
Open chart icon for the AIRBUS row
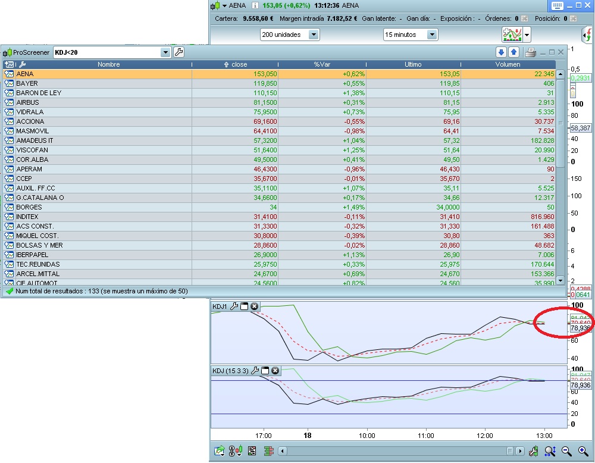(x=9, y=102)
